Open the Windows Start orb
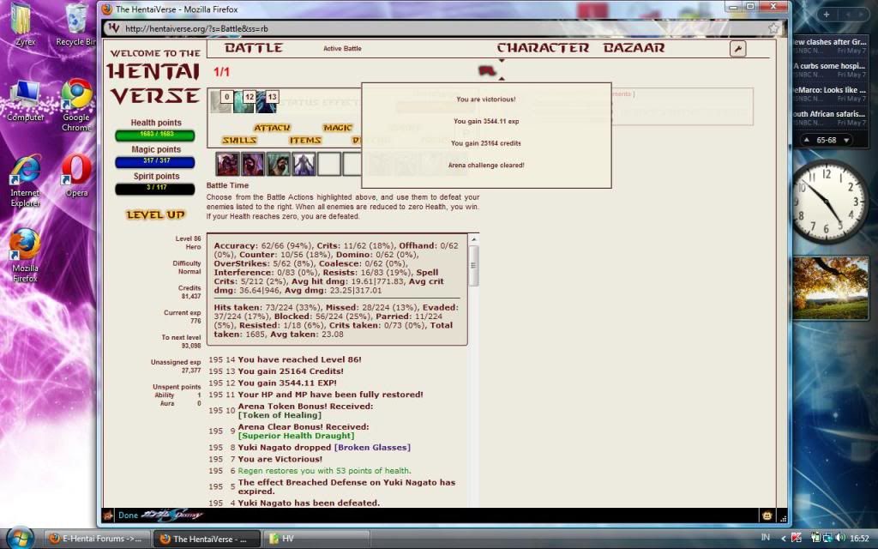The width and height of the screenshot is (878, 549). pyautogui.click(x=21, y=538)
